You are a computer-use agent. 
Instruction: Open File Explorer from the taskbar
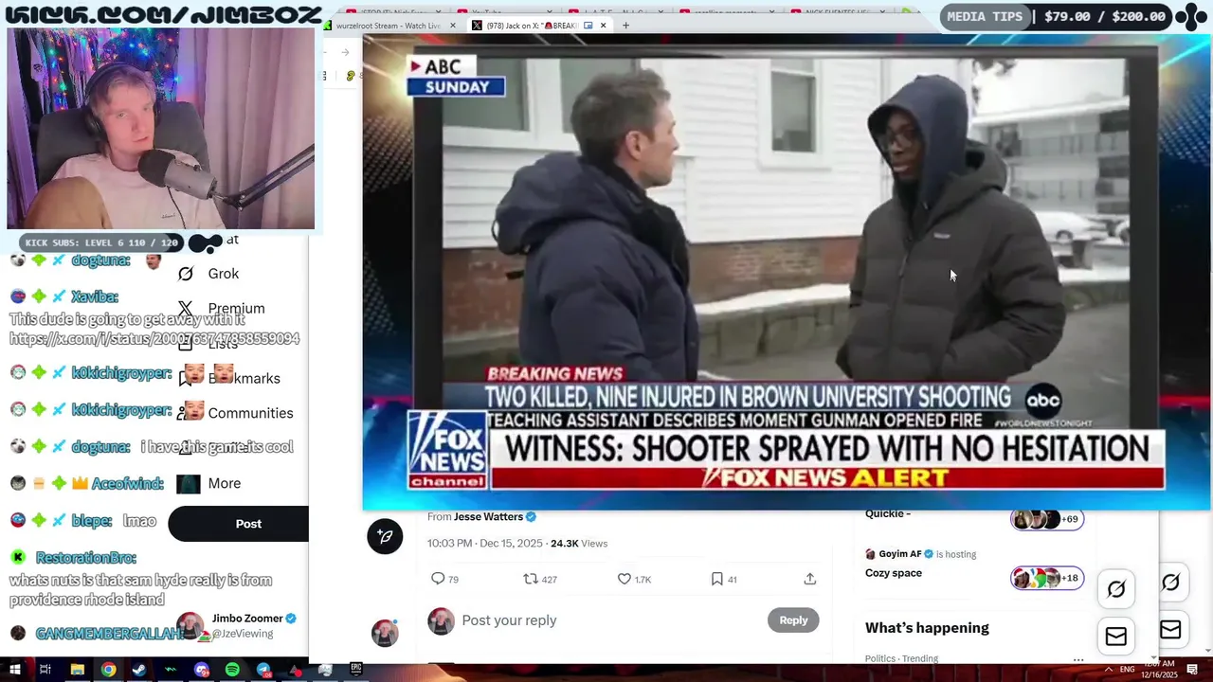[x=77, y=670]
